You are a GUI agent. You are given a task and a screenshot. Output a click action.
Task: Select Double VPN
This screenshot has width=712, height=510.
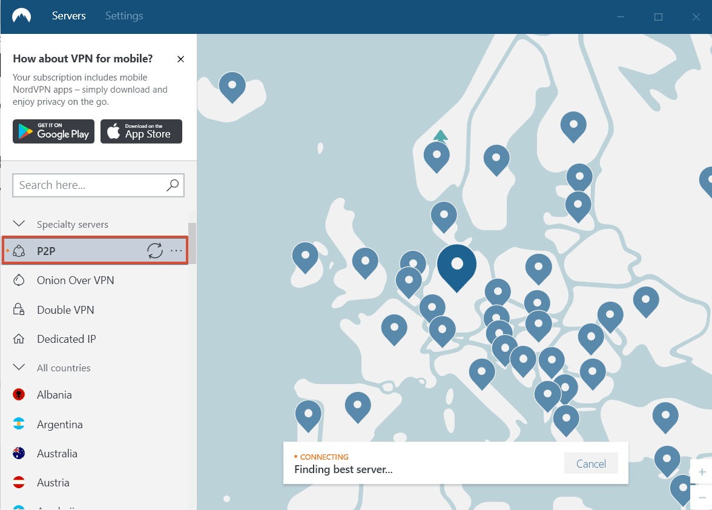[65, 310]
